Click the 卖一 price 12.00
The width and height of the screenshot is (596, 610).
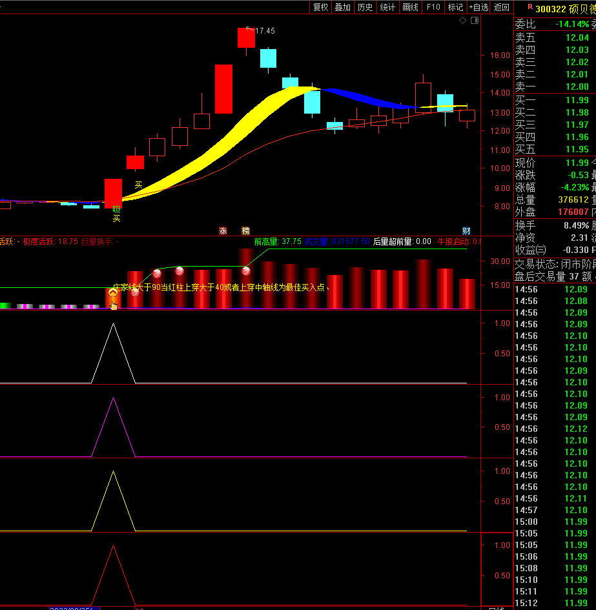click(x=577, y=86)
